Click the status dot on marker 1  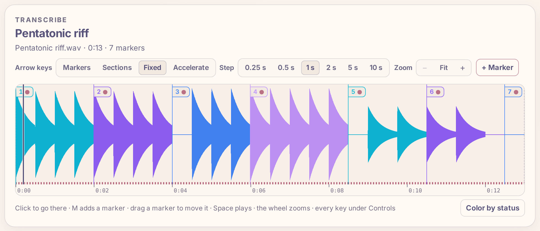[x=27, y=92]
